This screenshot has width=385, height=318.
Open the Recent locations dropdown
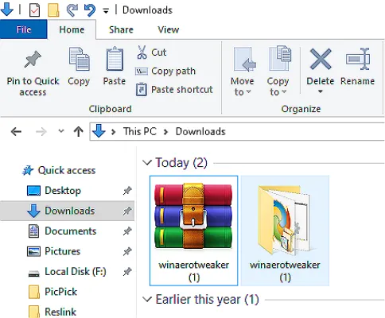(61, 131)
